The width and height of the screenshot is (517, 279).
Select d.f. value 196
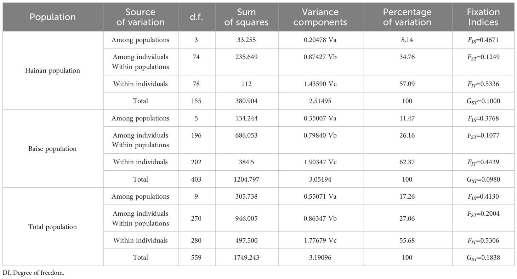tap(197, 135)
